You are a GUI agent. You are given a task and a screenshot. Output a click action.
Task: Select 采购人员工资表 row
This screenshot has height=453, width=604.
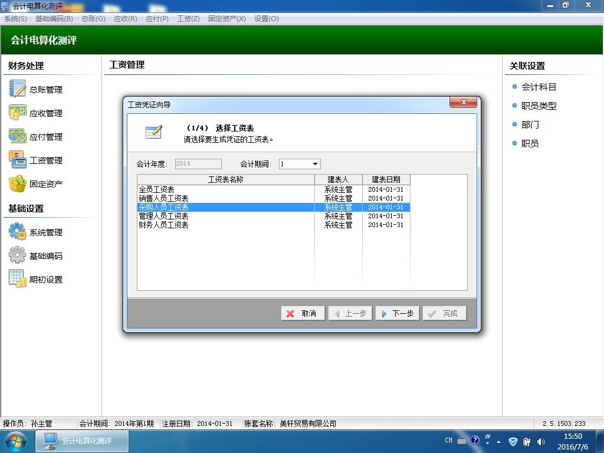tap(274, 207)
